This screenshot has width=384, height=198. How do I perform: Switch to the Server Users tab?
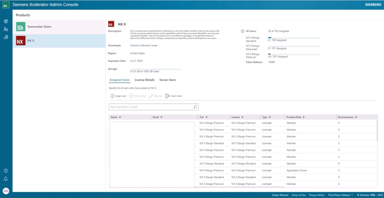point(168,80)
